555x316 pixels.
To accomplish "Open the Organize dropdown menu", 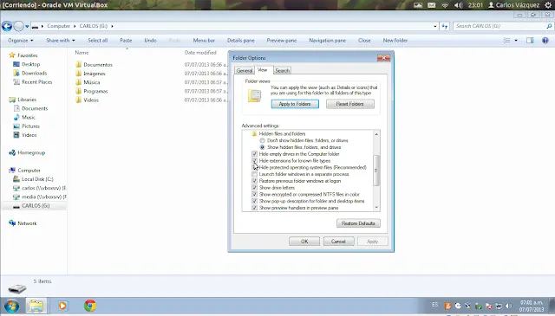I will (21, 41).
